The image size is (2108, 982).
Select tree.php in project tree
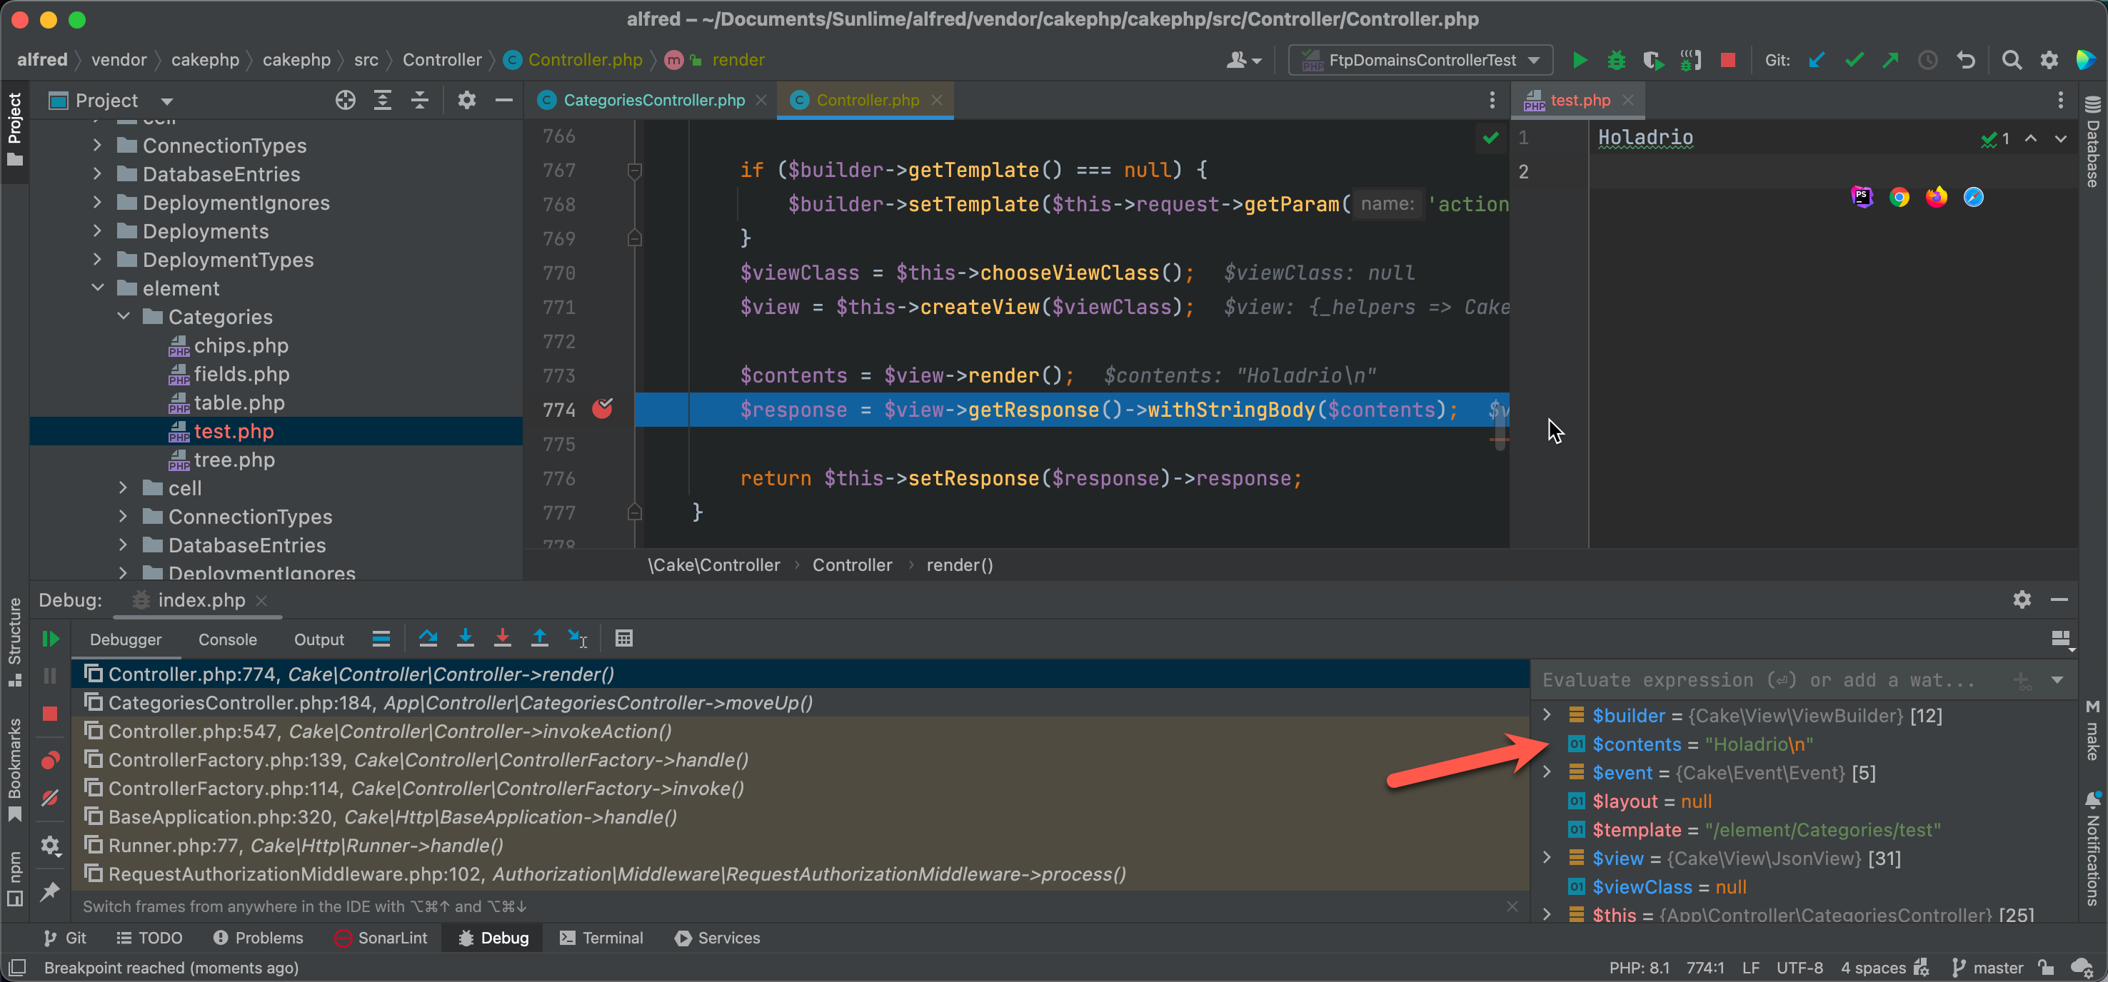(234, 460)
